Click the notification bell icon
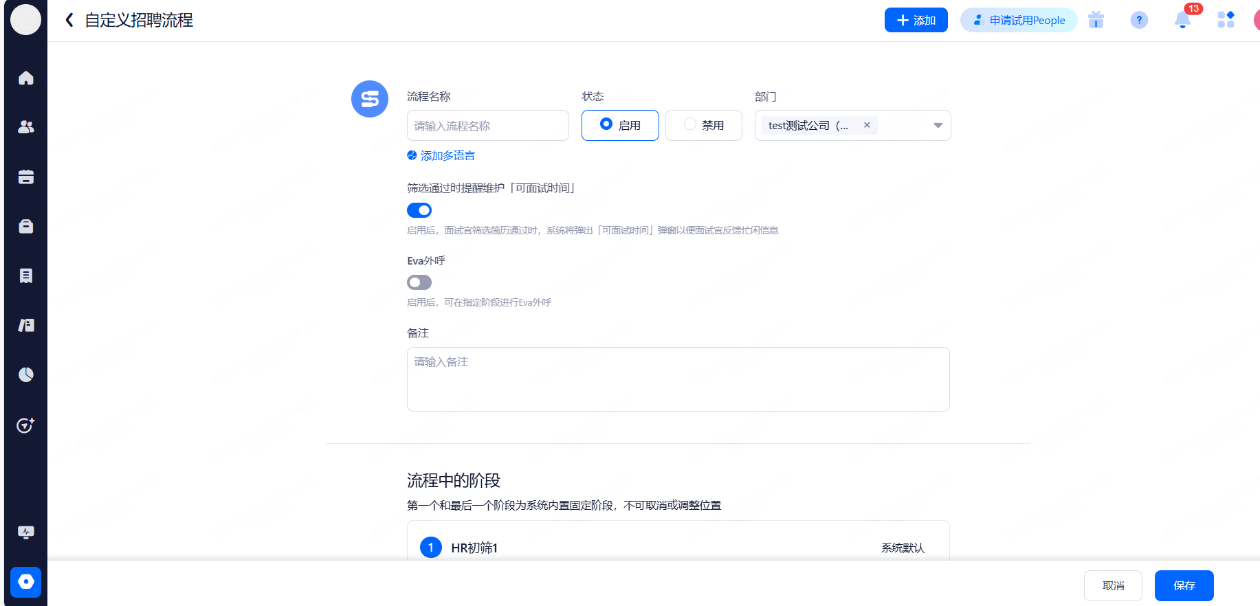1260x606 pixels. tap(1182, 21)
